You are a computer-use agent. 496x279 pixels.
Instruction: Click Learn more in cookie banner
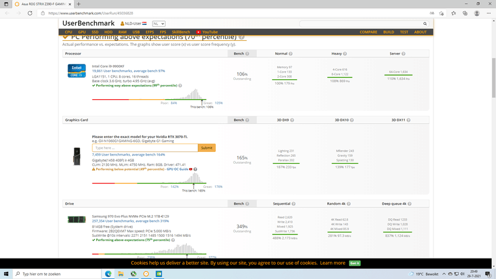tap(332, 263)
